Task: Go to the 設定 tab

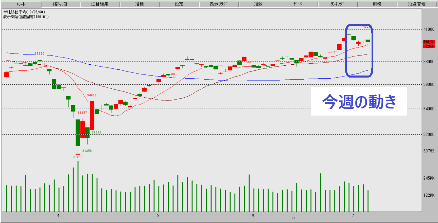Action: [179, 4]
